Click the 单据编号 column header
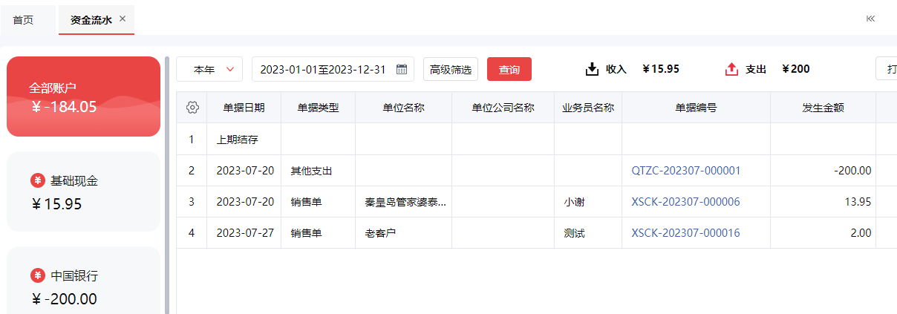Viewport: 897px width, 314px height. [x=696, y=108]
